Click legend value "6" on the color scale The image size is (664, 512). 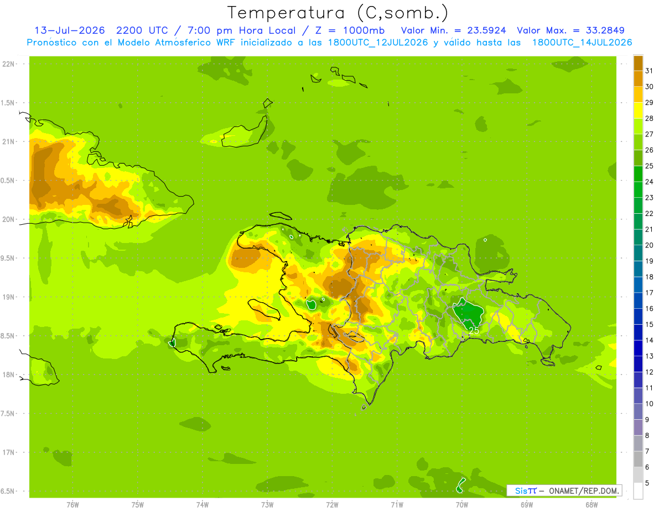coord(647,467)
